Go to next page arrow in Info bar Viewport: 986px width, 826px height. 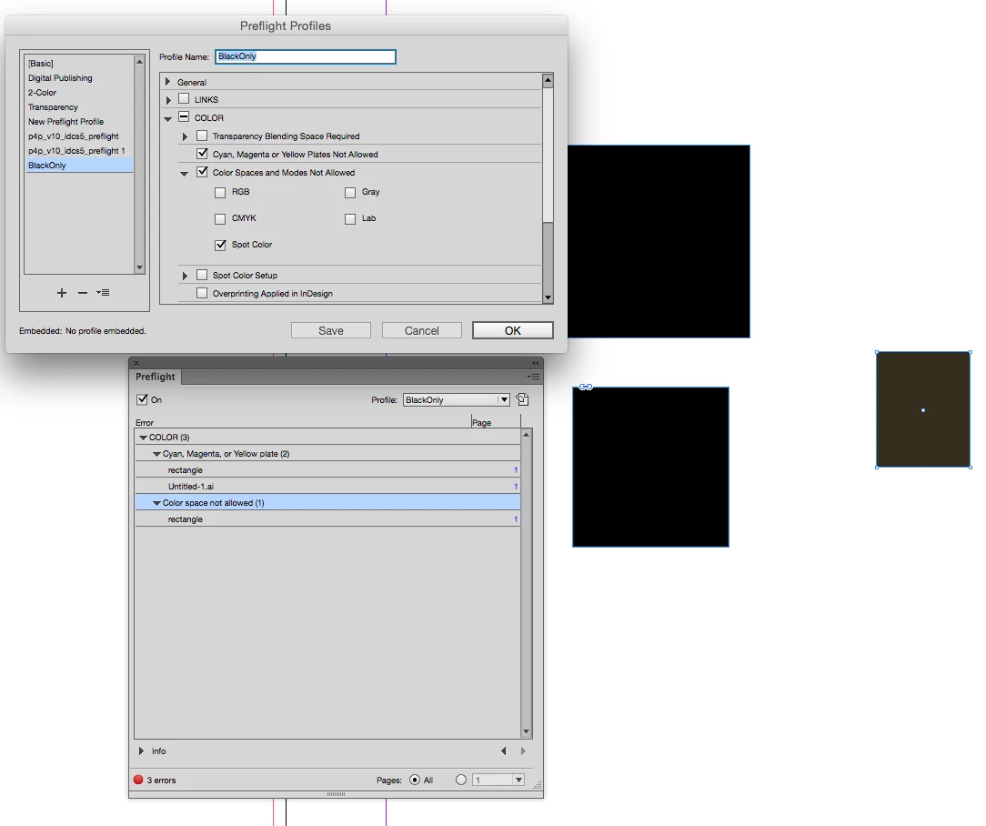click(x=523, y=750)
